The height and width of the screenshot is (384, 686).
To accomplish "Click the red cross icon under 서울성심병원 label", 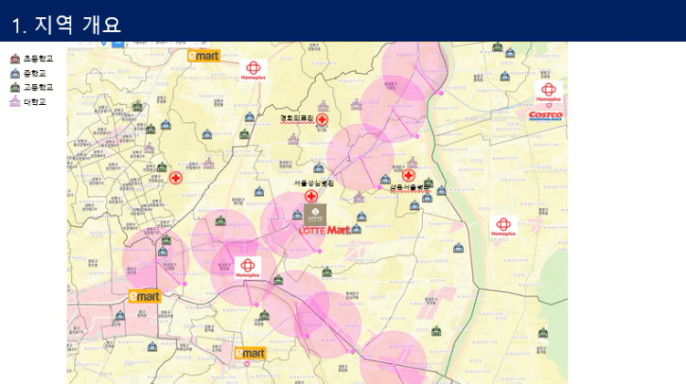I will (311, 196).
